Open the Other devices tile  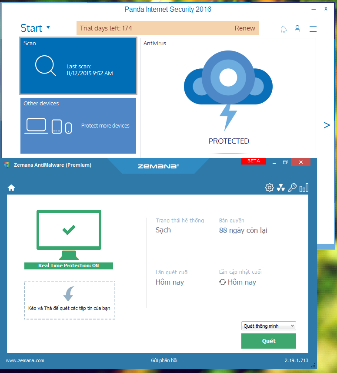coord(78,126)
